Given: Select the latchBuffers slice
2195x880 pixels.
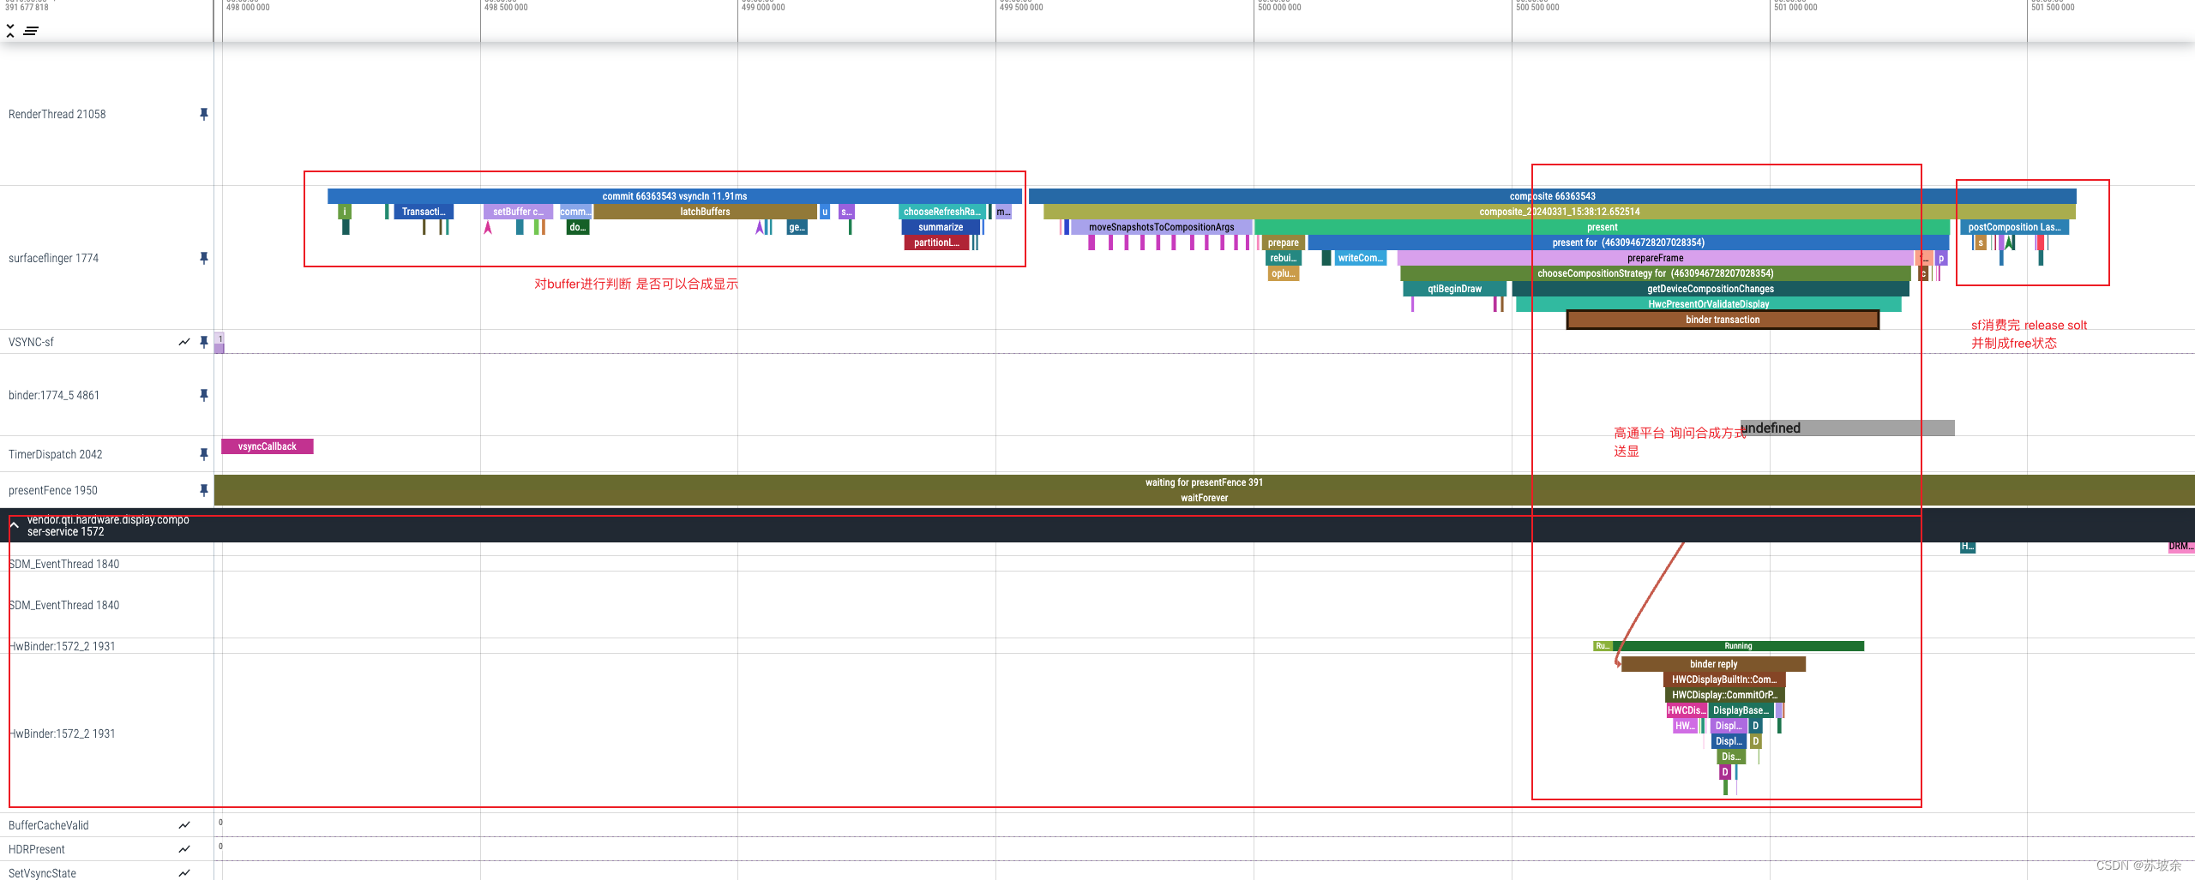Looking at the screenshot, I should (x=705, y=212).
